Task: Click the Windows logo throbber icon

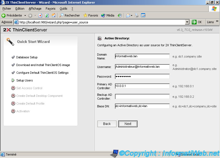Action: pos(214,9)
